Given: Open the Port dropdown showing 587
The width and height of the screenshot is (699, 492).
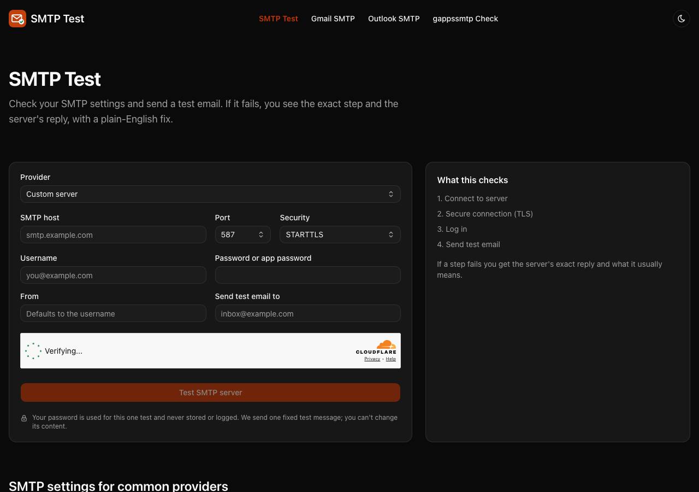Looking at the screenshot, I should 242,235.
